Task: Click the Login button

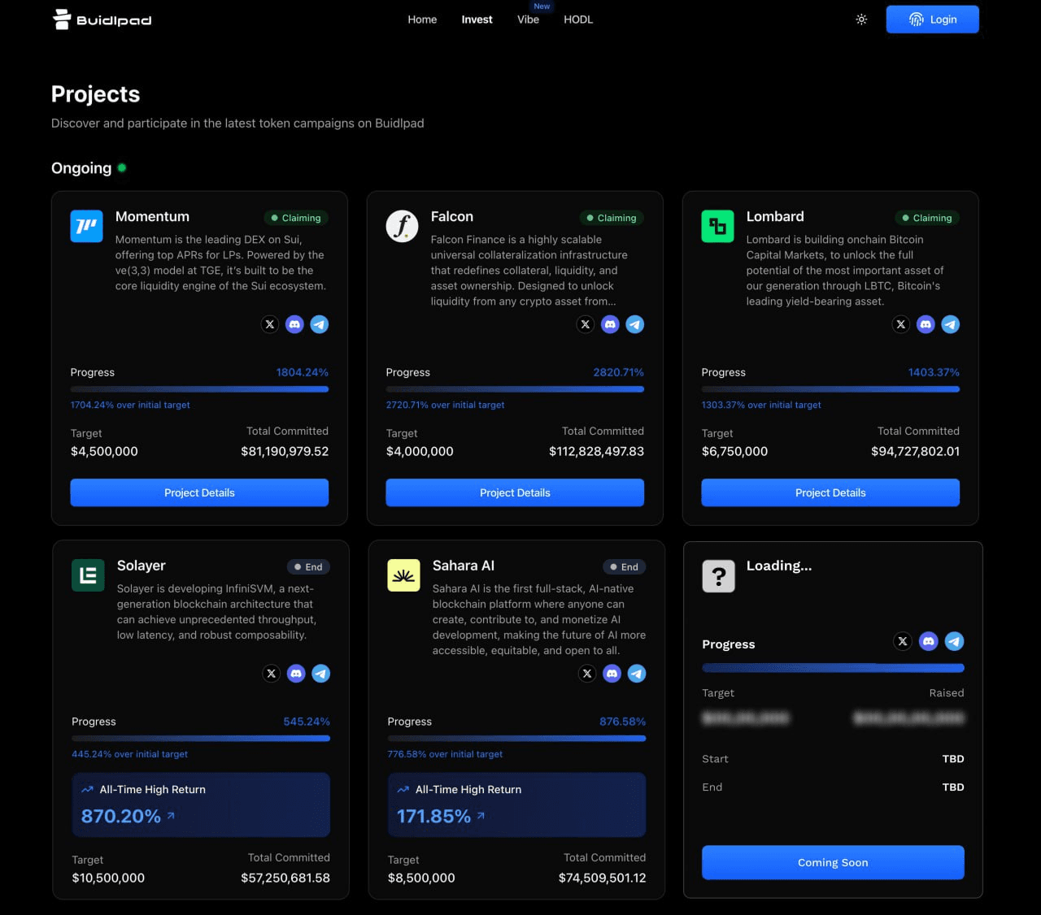Action: tap(932, 20)
